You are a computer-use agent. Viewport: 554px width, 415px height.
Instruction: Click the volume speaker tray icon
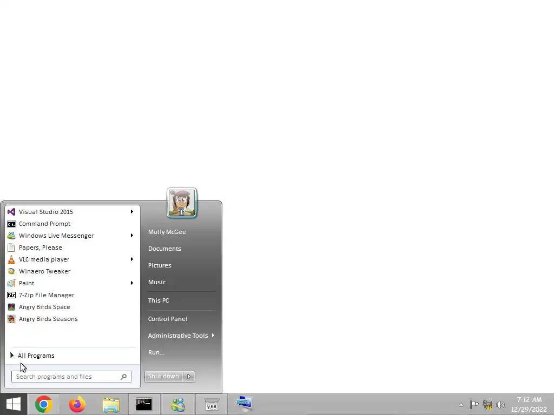point(500,404)
